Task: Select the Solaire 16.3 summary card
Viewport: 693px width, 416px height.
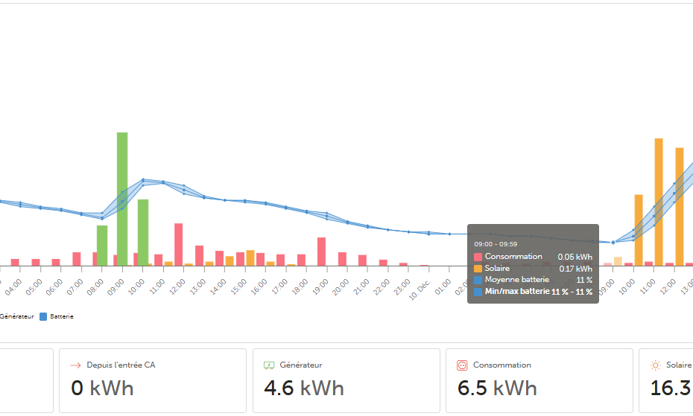Action: point(665,380)
